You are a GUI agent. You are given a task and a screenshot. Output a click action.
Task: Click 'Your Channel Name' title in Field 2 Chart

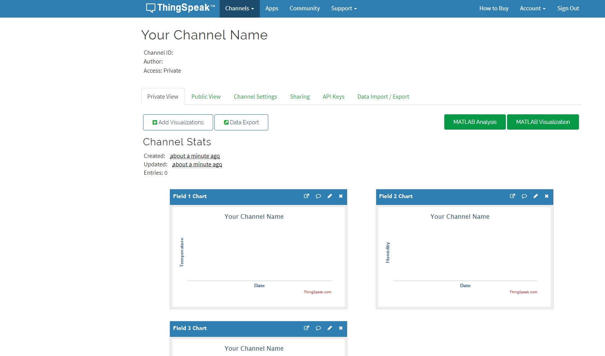(460, 216)
